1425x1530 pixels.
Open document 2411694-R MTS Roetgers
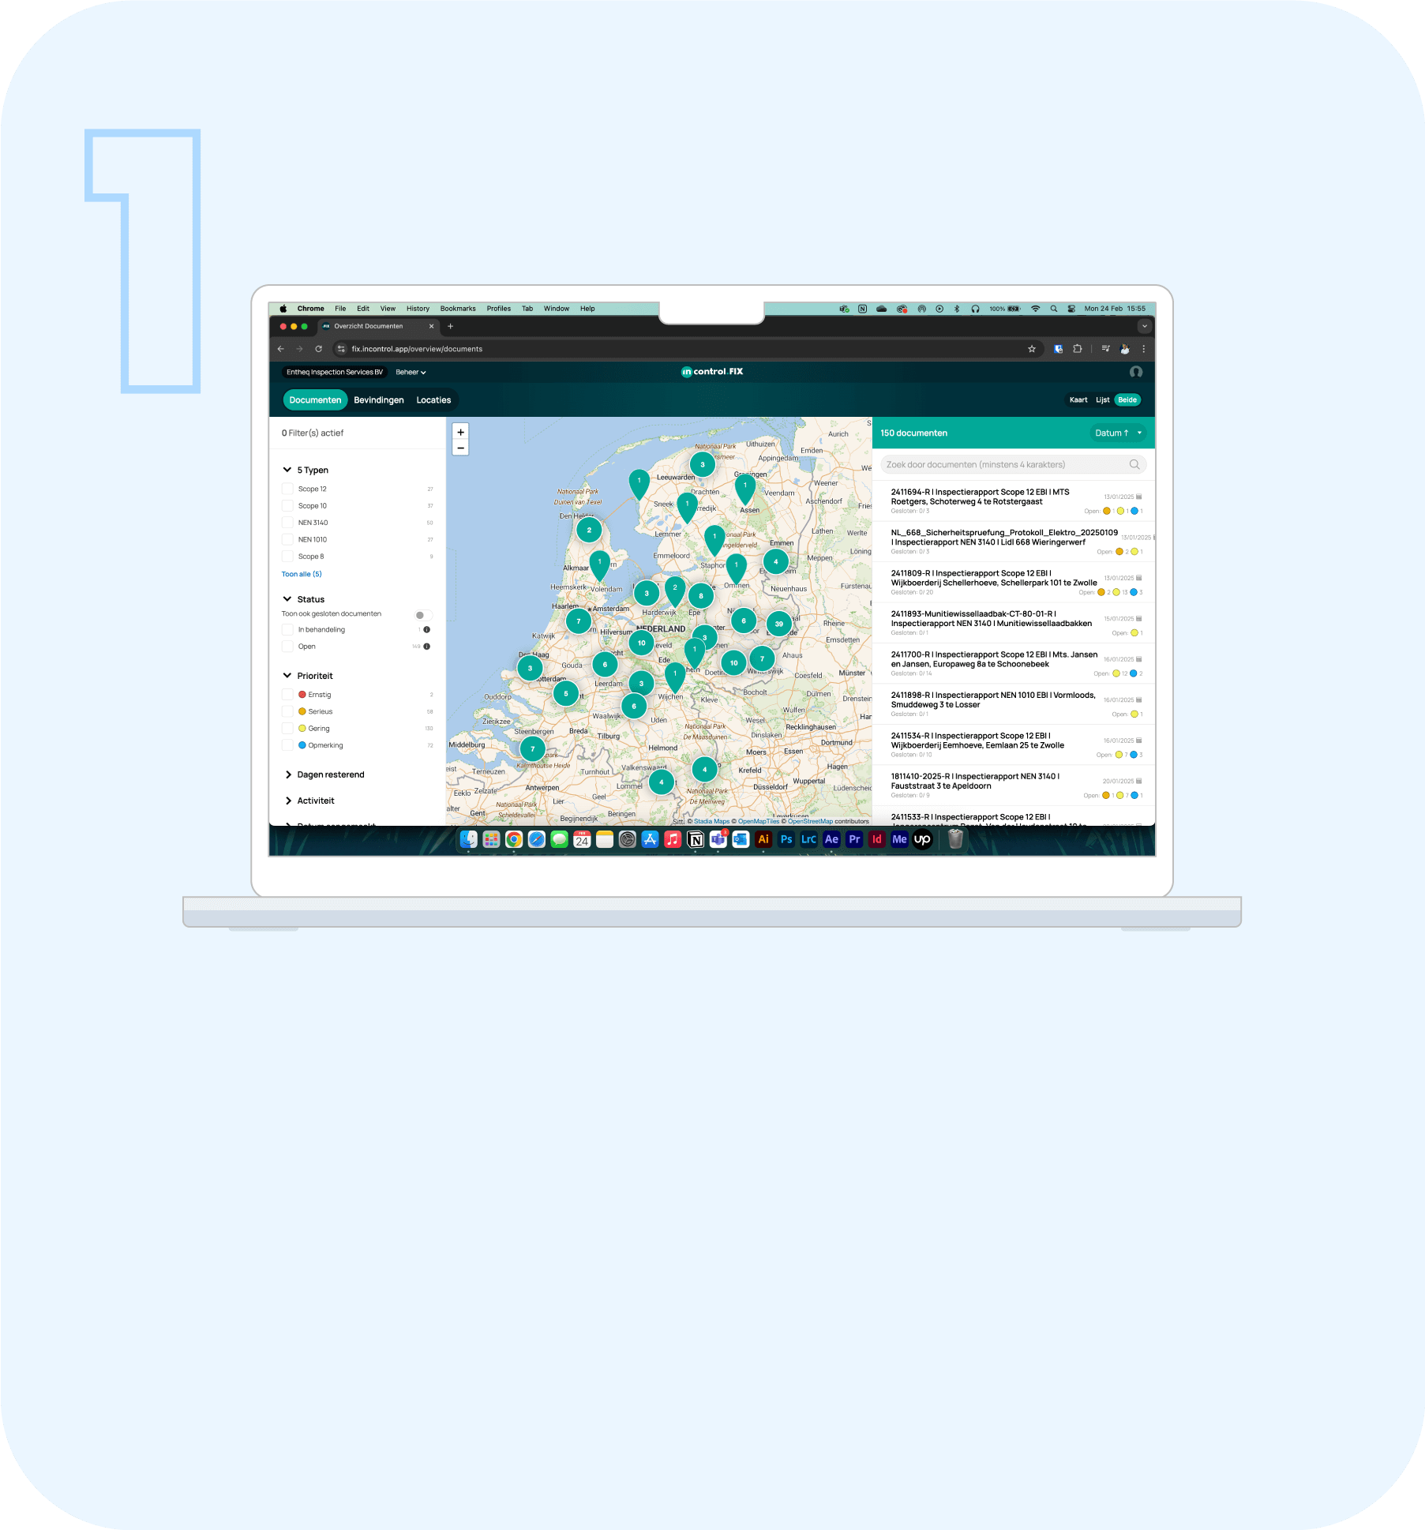[1014, 501]
